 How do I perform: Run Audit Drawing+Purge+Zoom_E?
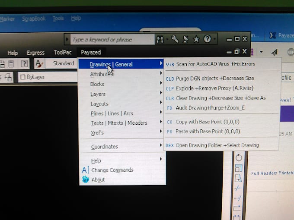(x=222, y=108)
